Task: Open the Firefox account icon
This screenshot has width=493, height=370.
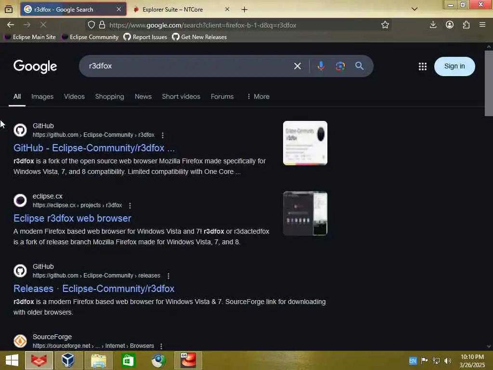Action: pos(450,25)
